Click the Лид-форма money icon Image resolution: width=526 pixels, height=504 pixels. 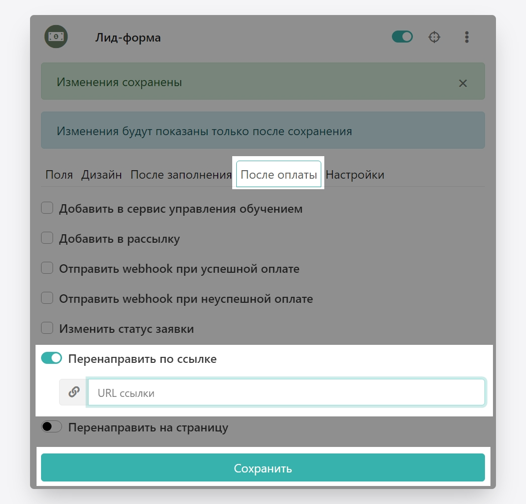tap(56, 37)
